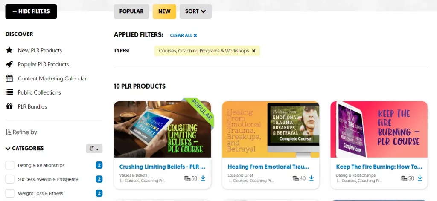Click download arrow on Healing From Emotional Trauma

[311, 178]
